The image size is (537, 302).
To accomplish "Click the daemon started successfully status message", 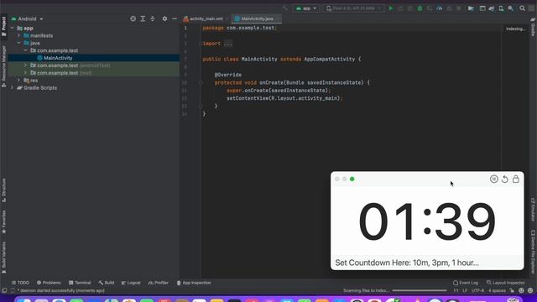I will coord(62,290).
